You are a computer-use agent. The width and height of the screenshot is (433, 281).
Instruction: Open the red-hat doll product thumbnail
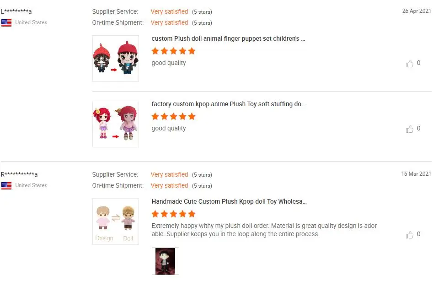coord(115,59)
